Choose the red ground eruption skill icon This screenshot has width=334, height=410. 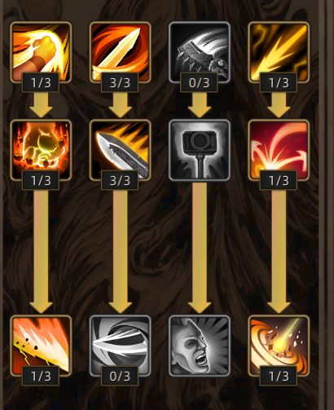coord(279,150)
